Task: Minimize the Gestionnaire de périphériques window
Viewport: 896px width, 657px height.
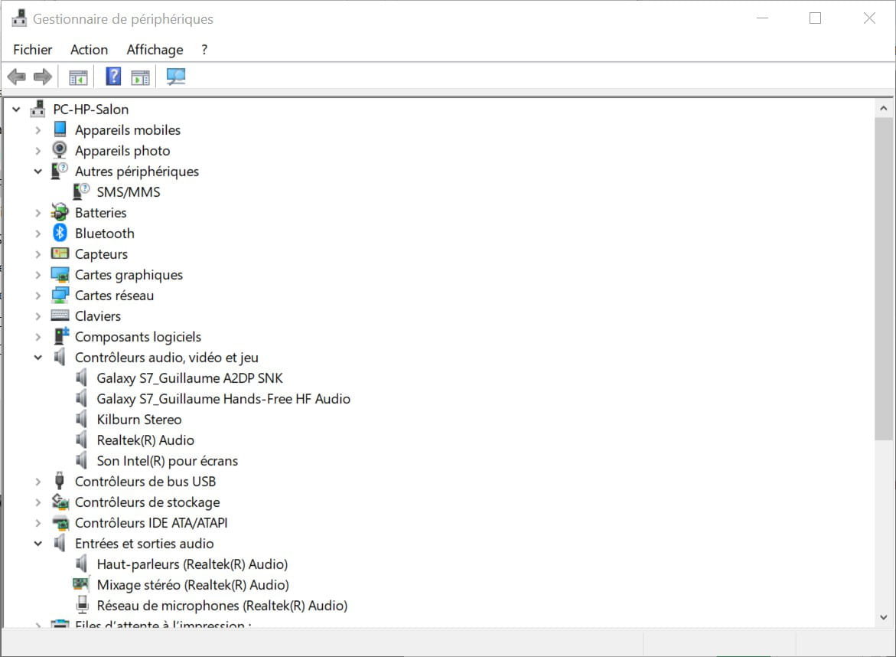Action: coord(761,18)
